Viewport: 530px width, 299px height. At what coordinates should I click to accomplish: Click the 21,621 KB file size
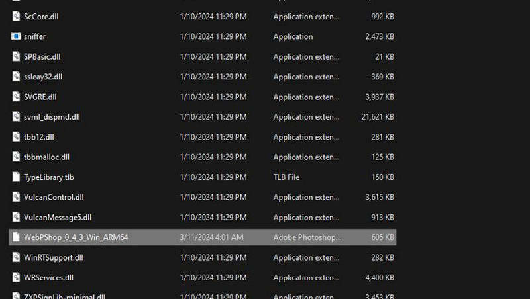tap(378, 117)
